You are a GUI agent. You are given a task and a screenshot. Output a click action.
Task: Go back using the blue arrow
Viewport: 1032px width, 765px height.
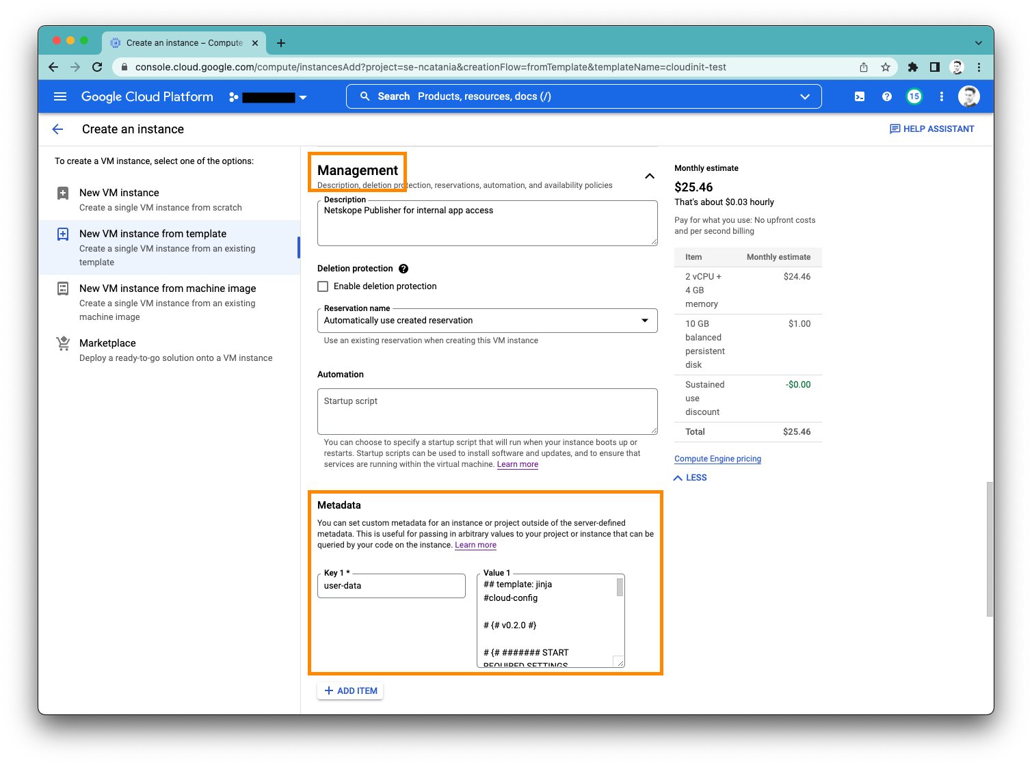pyautogui.click(x=57, y=129)
